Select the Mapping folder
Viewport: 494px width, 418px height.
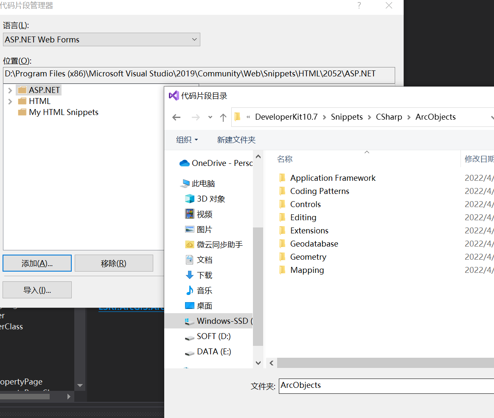coord(301,270)
